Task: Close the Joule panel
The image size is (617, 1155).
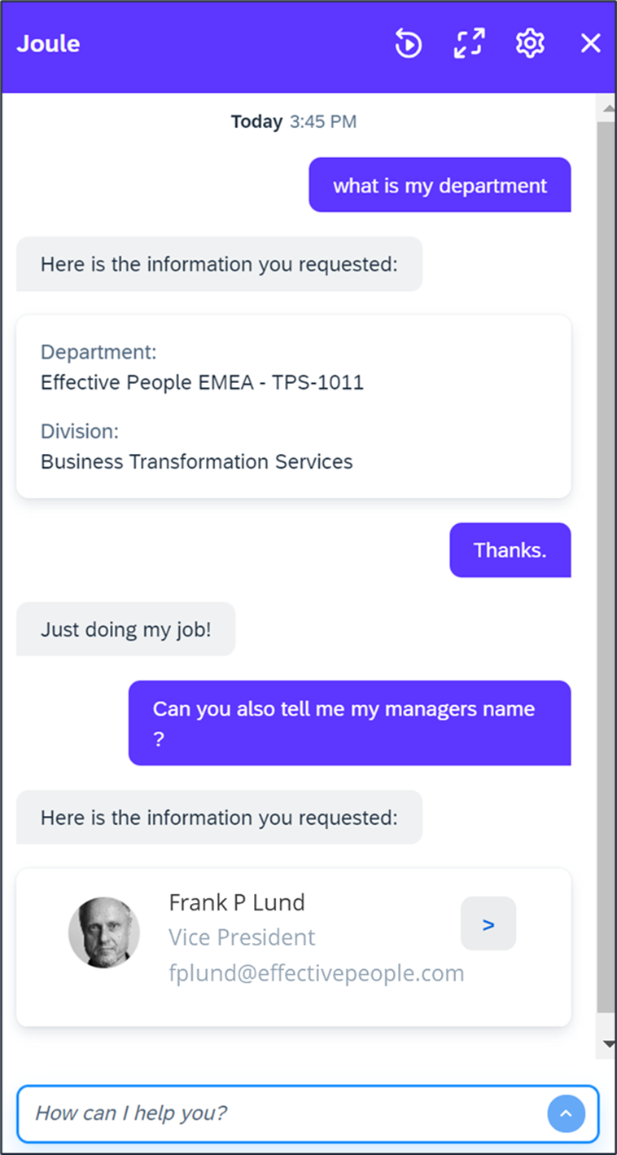Action: (590, 43)
